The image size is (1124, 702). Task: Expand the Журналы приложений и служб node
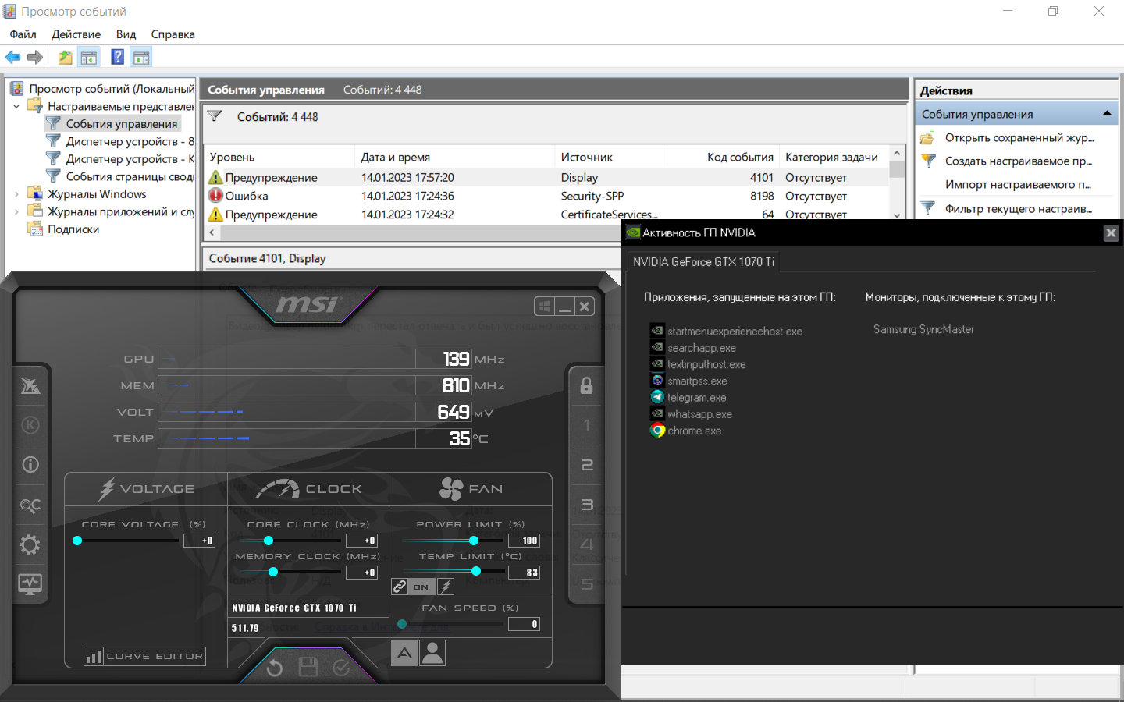(16, 211)
